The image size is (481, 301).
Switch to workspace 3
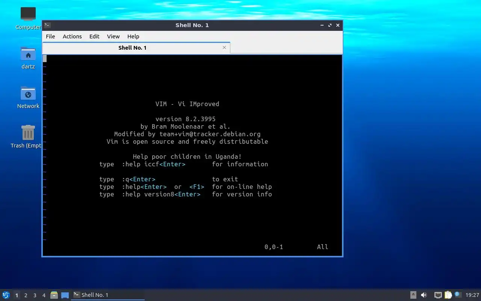click(x=35, y=295)
